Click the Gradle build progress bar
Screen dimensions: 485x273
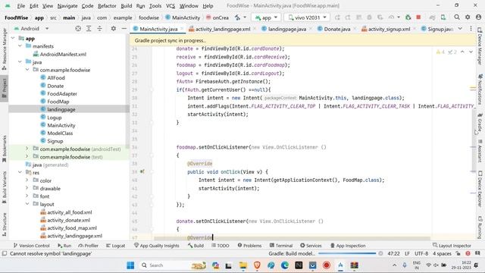pyautogui.click(x=347, y=253)
